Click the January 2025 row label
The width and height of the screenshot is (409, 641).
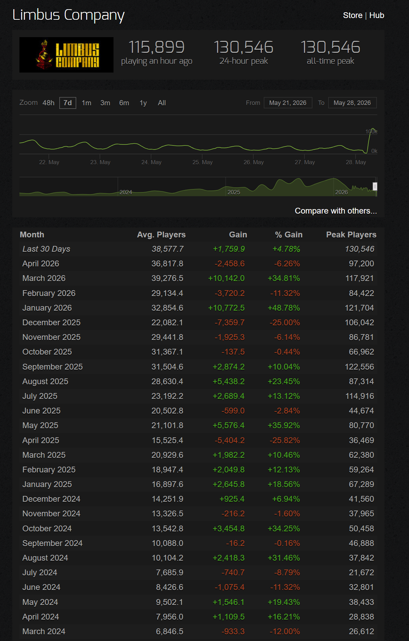(x=47, y=484)
